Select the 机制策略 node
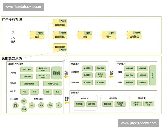Screen dimensions: 162x130 134,35
